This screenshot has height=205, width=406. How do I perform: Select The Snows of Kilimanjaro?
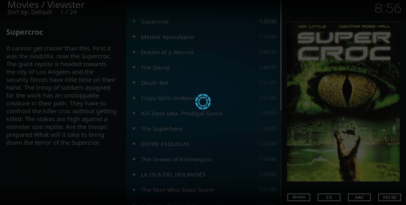pos(203,159)
